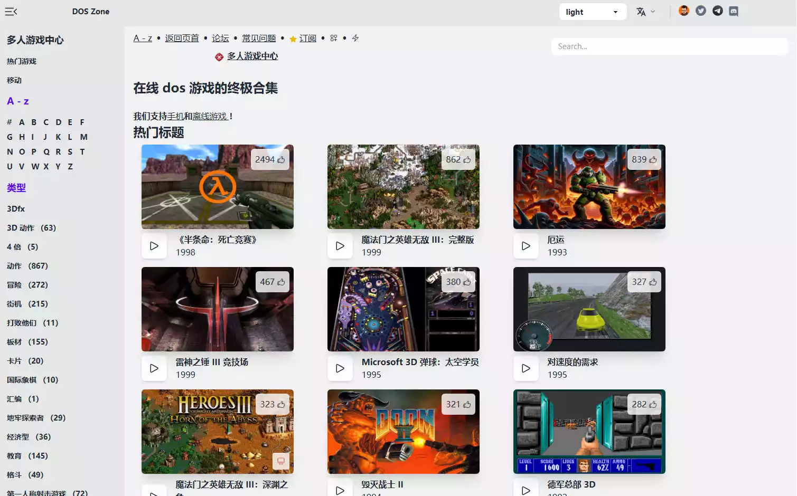Open the Discord link icon
797x496 pixels.
pos(734,11)
